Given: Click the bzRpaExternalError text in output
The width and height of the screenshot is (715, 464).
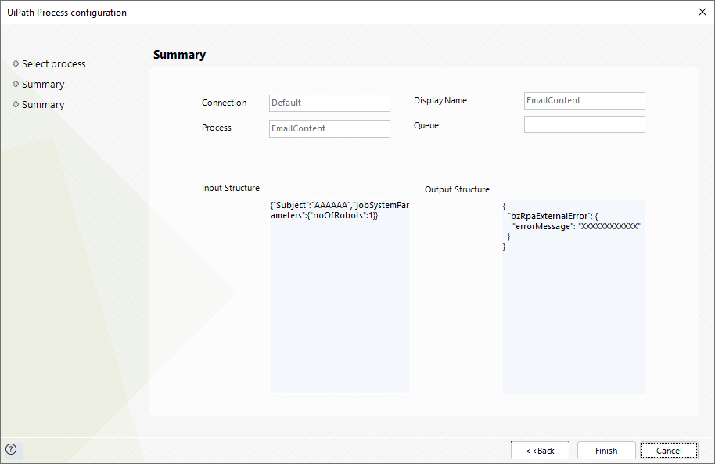Looking at the screenshot, I should point(549,216).
